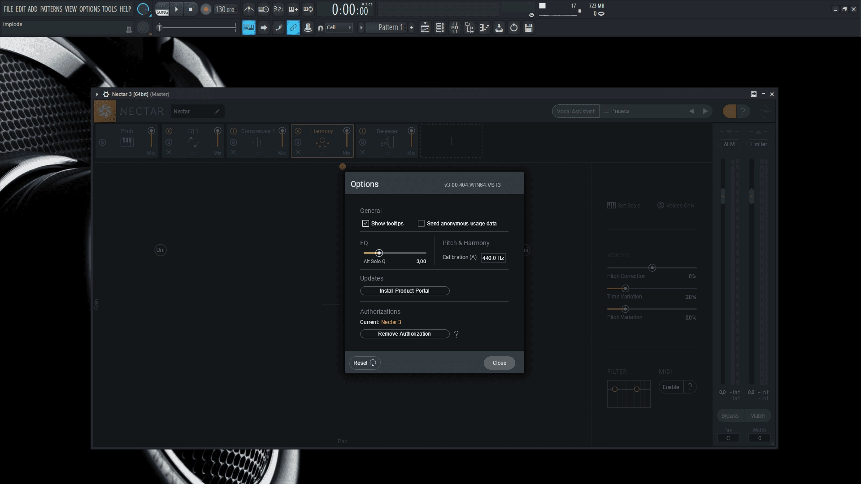Open the Playlist window icon

tap(425, 28)
